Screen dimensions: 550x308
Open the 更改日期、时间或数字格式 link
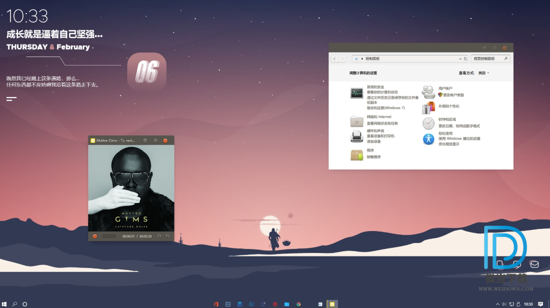tap(459, 125)
